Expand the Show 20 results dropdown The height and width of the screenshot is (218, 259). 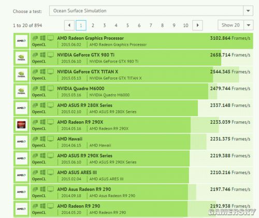pos(249,25)
